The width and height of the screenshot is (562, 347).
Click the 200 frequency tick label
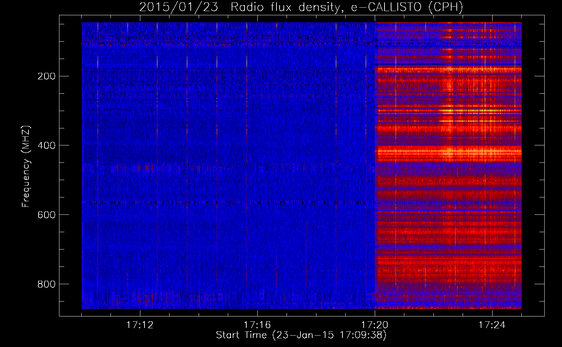47,76
